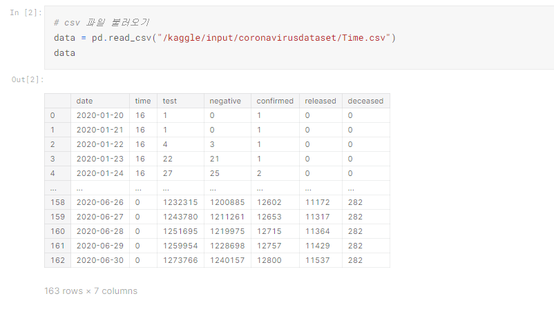Click the Korean csv comment line
Viewport: 554px width, 314px height.
pos(102,23)
